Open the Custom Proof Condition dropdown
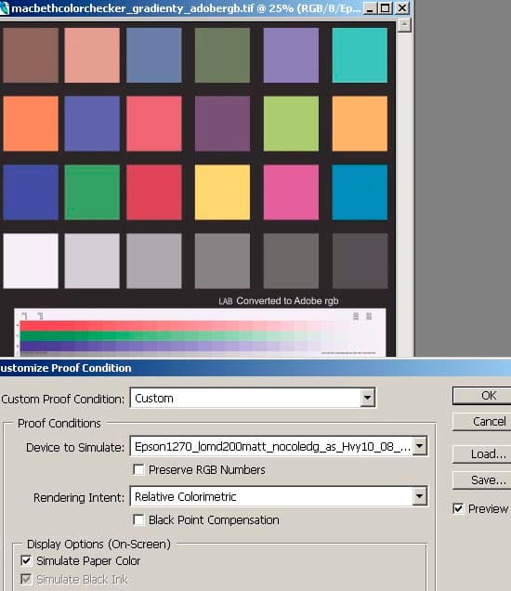Image resolution: width=511 pixels, height=591 pixels. click(x=367, y=398)
